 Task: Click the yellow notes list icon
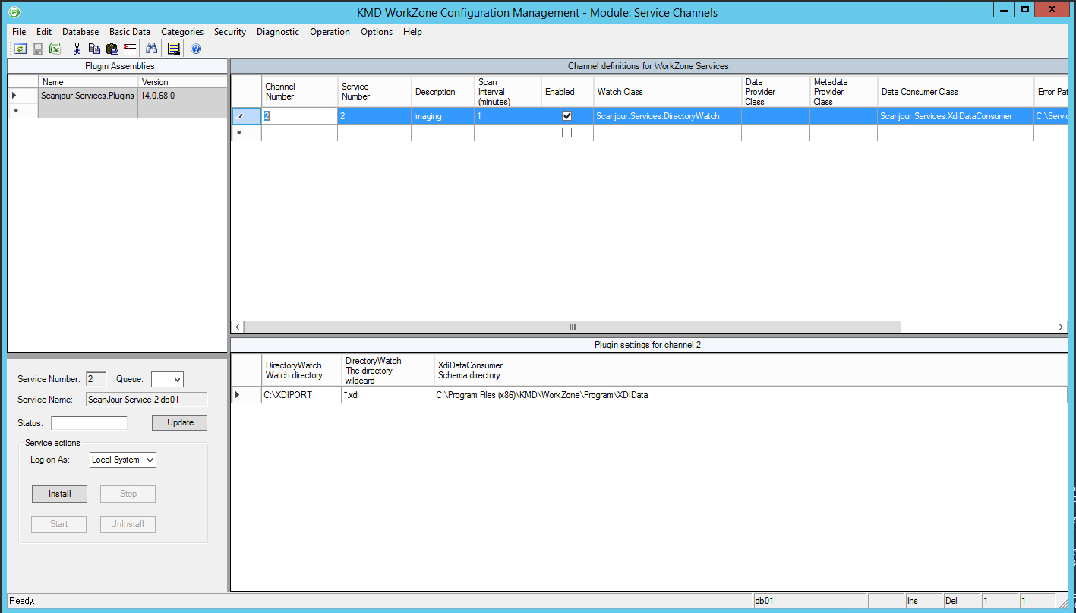pos(174,49)
